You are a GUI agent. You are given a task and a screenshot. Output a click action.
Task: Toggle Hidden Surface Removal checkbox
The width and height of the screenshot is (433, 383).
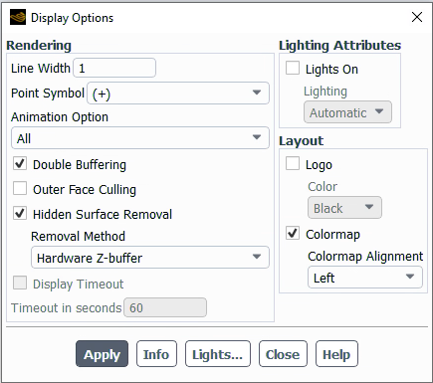tap(20, 213)
